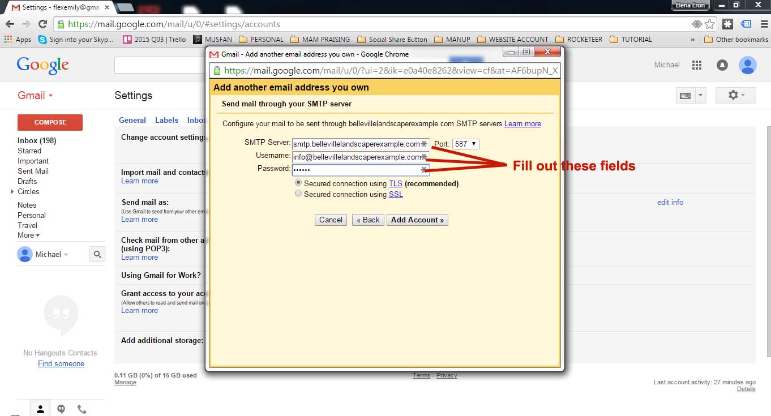The height and width of the screenshot is (416, 771).
Task: Select the secured connection using SSL option
Action: (x=298, y=194)
